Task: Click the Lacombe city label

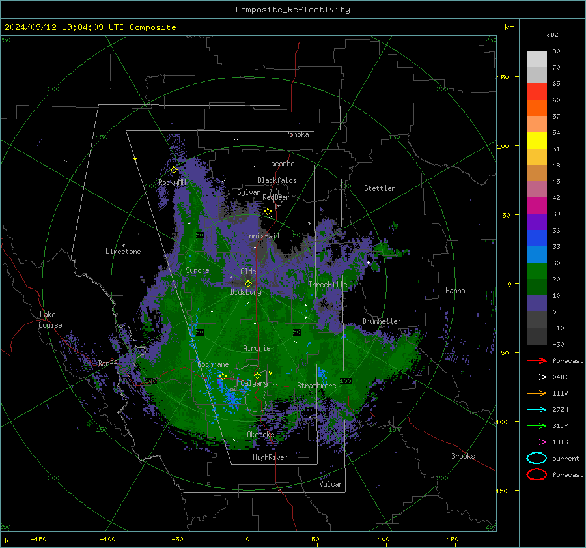Action: 281,164
